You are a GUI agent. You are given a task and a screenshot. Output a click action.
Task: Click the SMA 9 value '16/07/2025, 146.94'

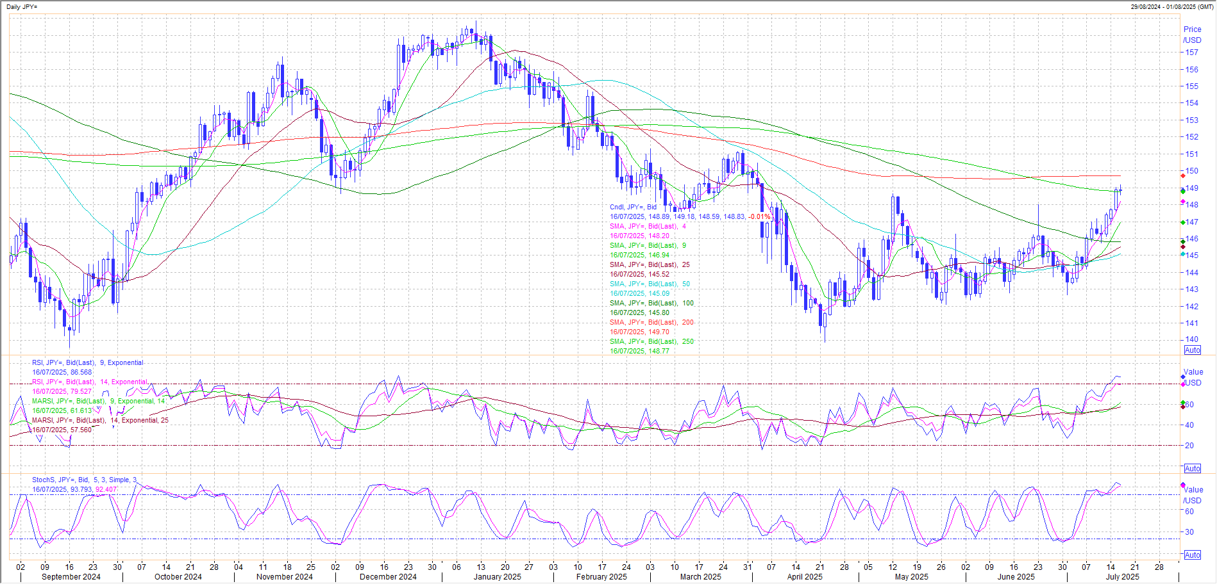[639, 255]
